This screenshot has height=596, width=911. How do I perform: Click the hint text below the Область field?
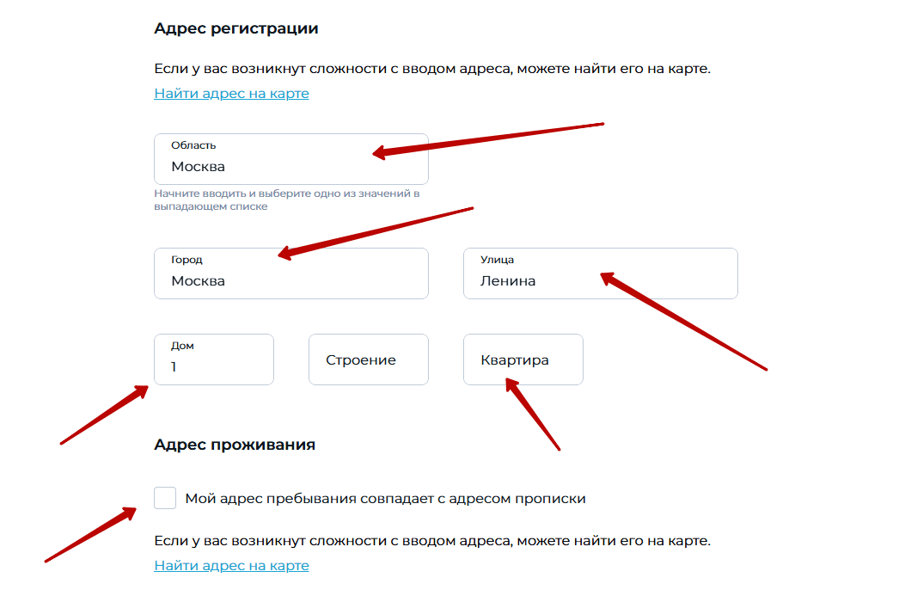287,200
